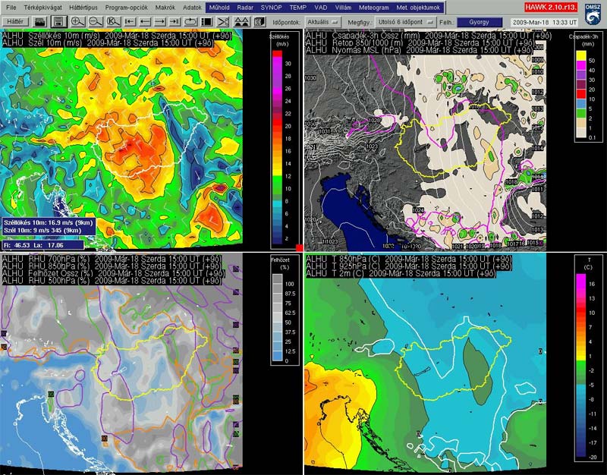This screenshot has height=475, width=607.
Task: Switch to the Radar tab
Action: pos(245,7)
